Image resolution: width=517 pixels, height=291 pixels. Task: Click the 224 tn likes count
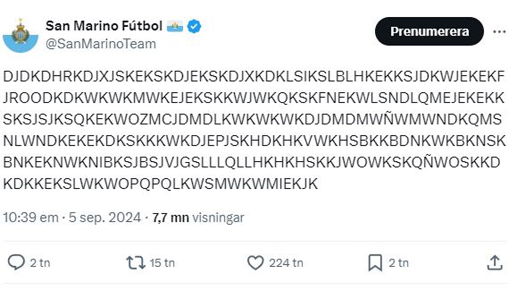[x=286, y=263]
